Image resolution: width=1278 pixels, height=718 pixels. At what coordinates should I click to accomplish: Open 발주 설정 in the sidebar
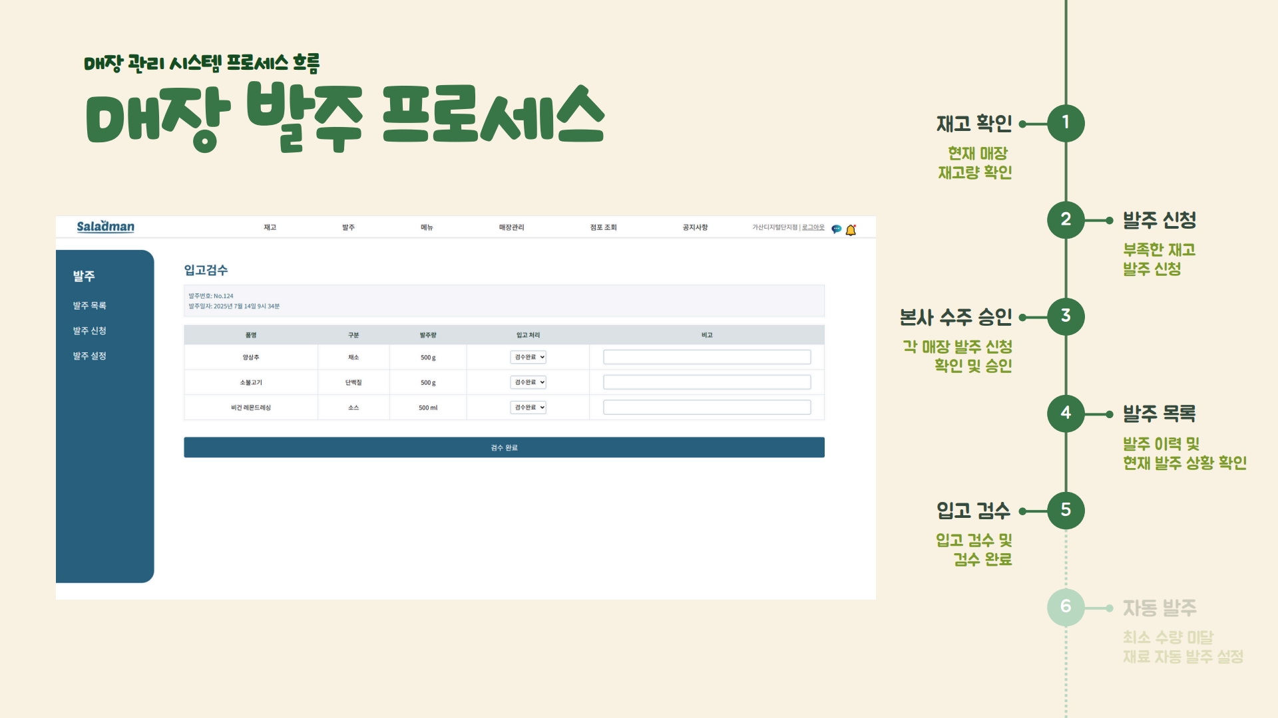coord(90,356)
